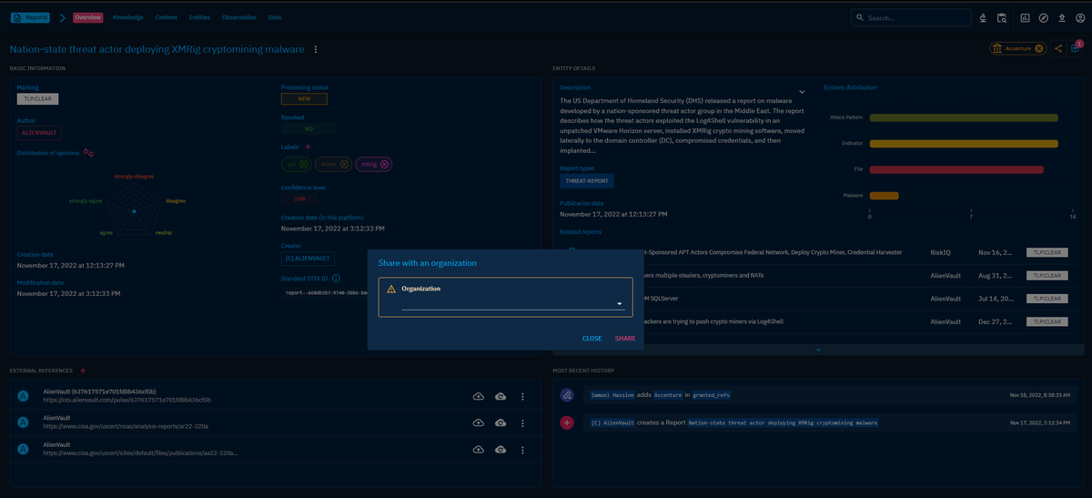The image size is (1092, 498).
Task: Expand related reports with the bottom chevron
Action: coord(818,349)
